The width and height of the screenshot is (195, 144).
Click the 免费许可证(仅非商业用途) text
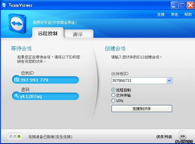pyautogui.click(x=55, y=22)
